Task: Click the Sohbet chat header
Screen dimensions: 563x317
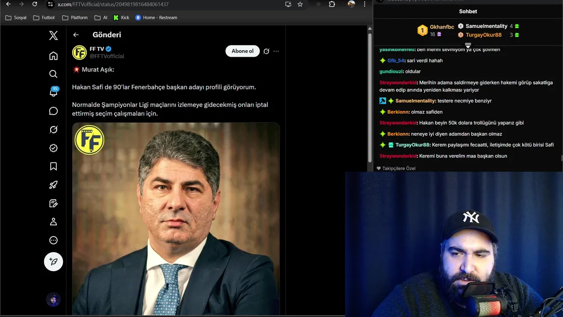Action: point(468,11)
